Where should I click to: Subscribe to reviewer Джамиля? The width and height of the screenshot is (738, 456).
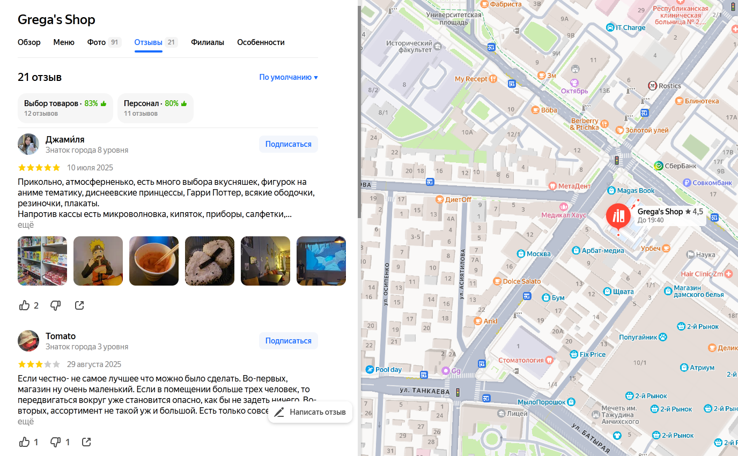[x=289, y=144]
